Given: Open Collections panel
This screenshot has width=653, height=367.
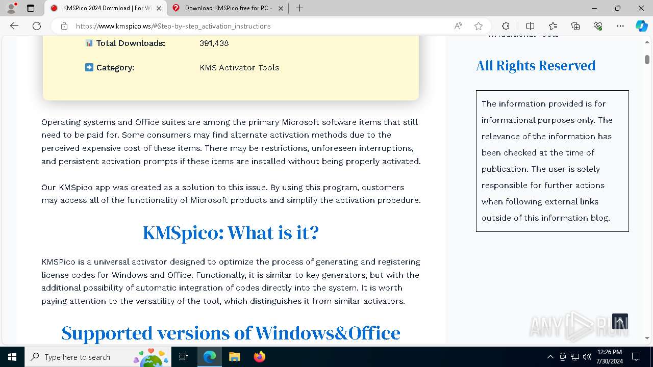Looking at the screenshot, I should [575, 26].
